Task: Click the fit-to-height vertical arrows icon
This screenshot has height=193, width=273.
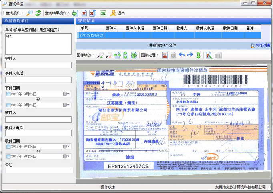Action: tap(126, 55)
